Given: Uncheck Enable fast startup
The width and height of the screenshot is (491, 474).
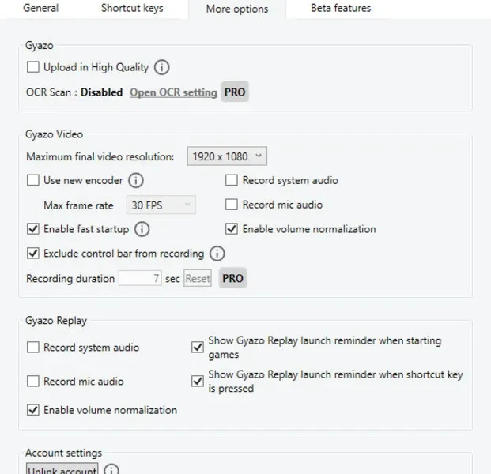Looking at the screenshot, I should 33,229.
